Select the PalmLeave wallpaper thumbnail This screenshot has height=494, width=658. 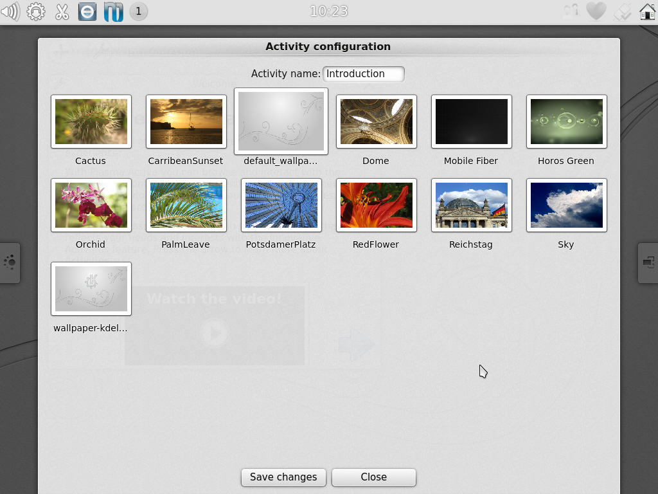pos(186,205)
